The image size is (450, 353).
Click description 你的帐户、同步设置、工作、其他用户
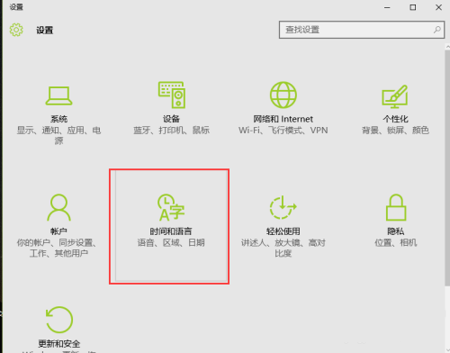pyautogui.click(x=57, y=248)
